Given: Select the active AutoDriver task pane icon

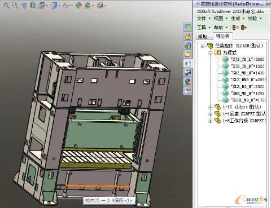Looking at the screenshot, I should pyautogui.click(x=187, y=63).
